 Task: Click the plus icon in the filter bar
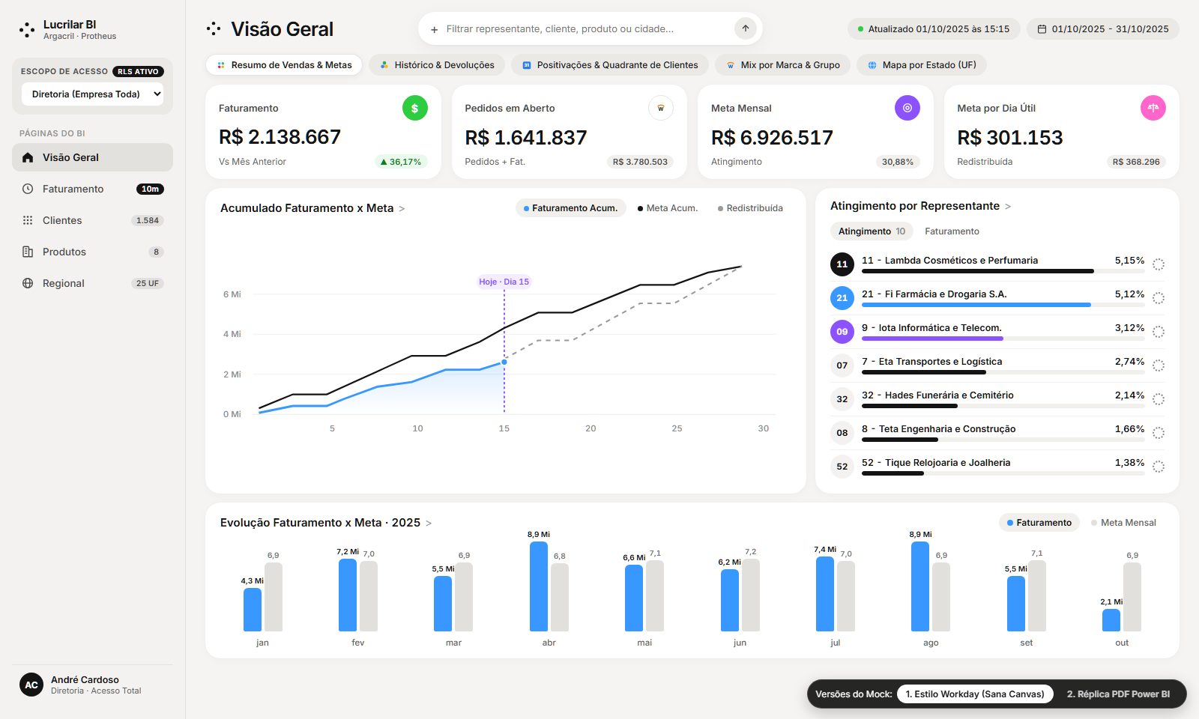pos(435,29)
